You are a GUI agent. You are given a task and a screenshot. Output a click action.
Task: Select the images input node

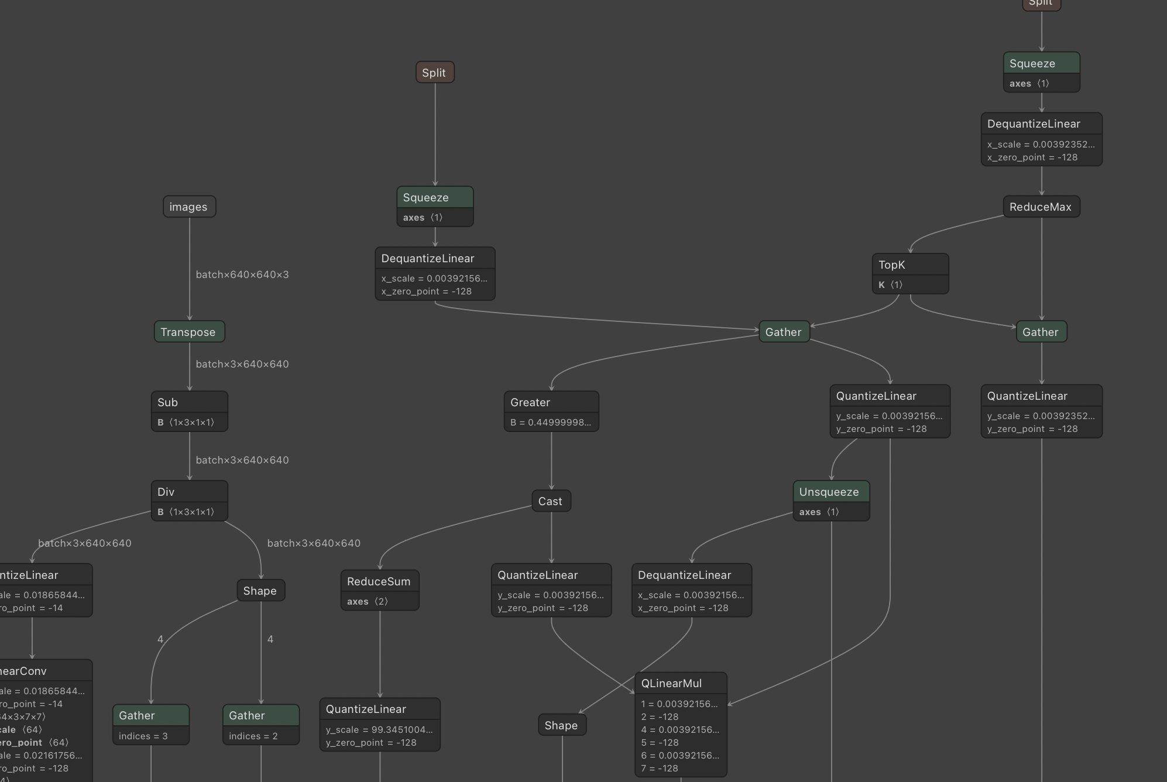pyautogui.click(x=189, y=207)
